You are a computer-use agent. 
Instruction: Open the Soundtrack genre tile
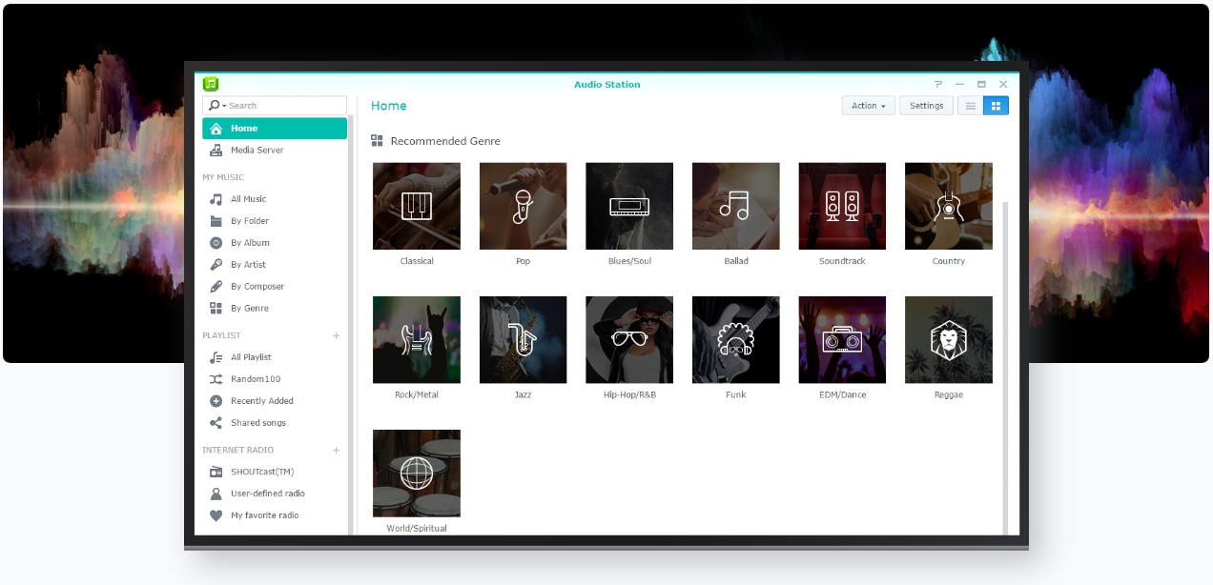[842, 206]
